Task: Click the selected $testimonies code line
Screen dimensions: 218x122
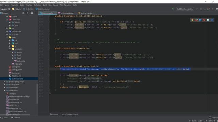Action: (x=125, y=69)
